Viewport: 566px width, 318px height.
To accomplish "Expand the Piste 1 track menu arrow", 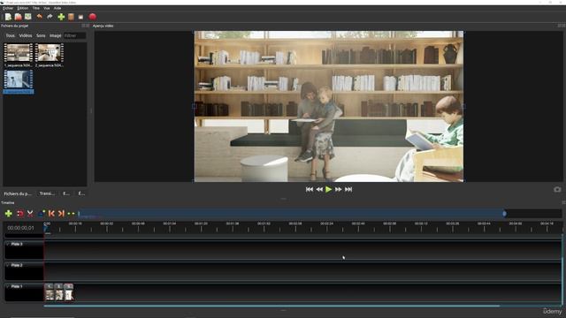I will point(8,286).
